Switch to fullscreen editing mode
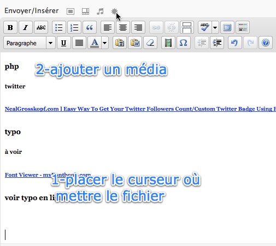Screen dimensions: 276x246 click(x=227, y=27)
